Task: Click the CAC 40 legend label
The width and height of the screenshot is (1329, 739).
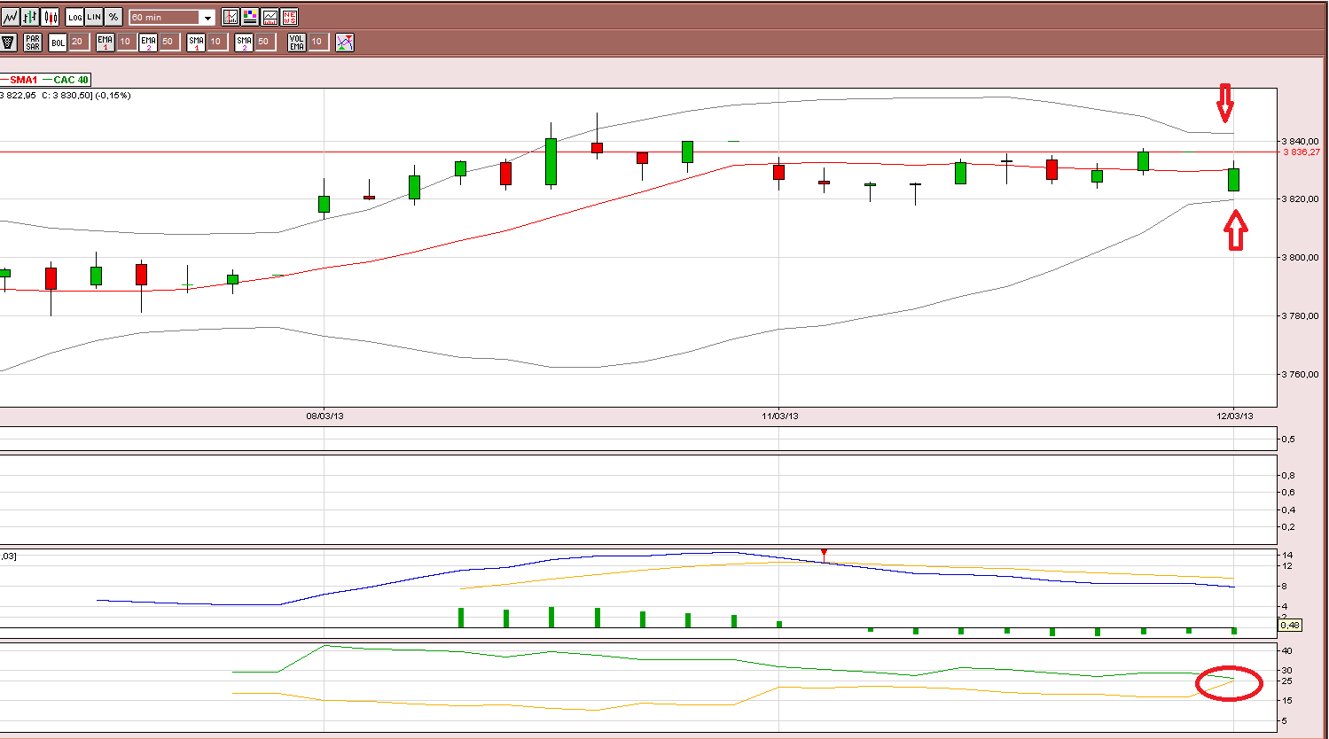Action: tap(71, 80)
